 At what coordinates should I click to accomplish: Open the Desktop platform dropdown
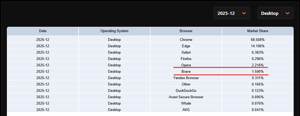tap(275, 13)
